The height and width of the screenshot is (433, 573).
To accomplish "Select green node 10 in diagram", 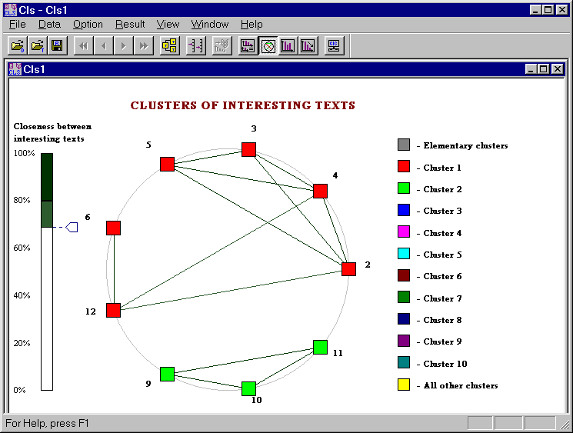I will (249, 389).
